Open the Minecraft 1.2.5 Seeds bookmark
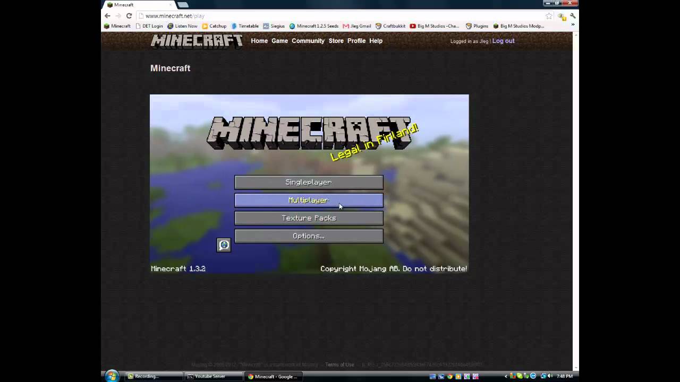 pyautogui.click(x=314, y=26)
